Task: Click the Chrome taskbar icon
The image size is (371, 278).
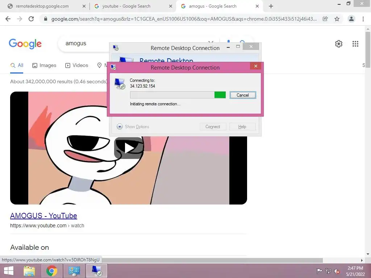Action: (52, 271)
